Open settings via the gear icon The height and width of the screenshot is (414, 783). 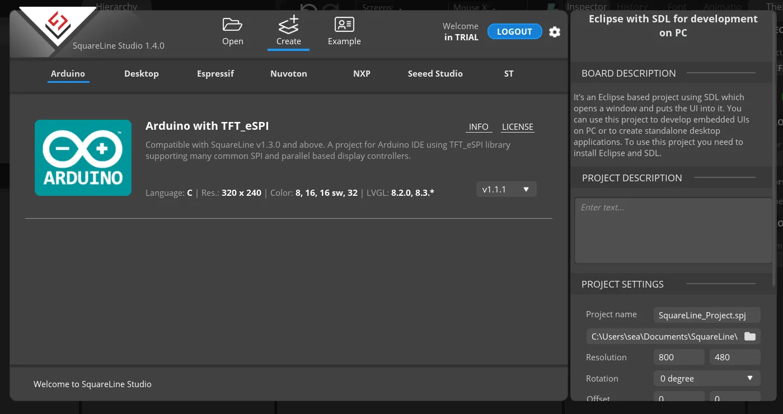pyautogui.click(x=555, y=32)
